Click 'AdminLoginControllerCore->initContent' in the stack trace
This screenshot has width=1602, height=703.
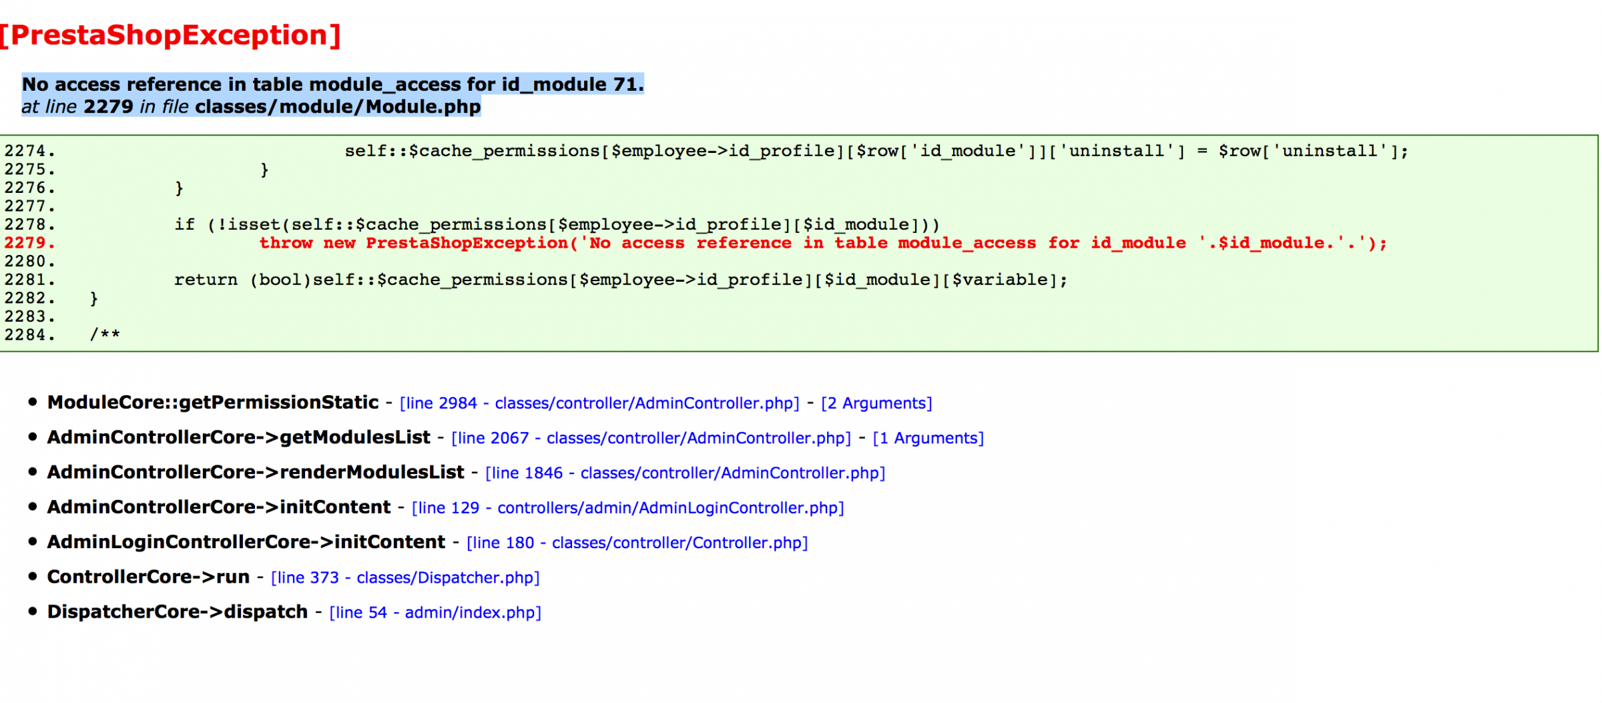[x=246, y=542]
